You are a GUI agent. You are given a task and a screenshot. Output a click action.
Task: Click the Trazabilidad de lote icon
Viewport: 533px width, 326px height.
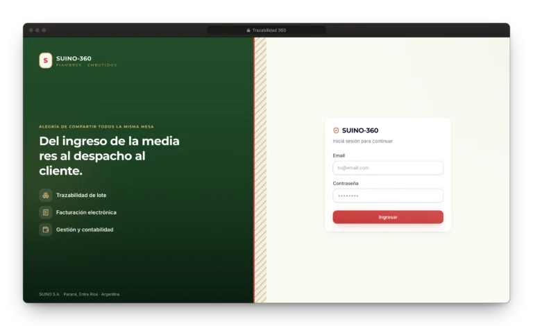46,196
